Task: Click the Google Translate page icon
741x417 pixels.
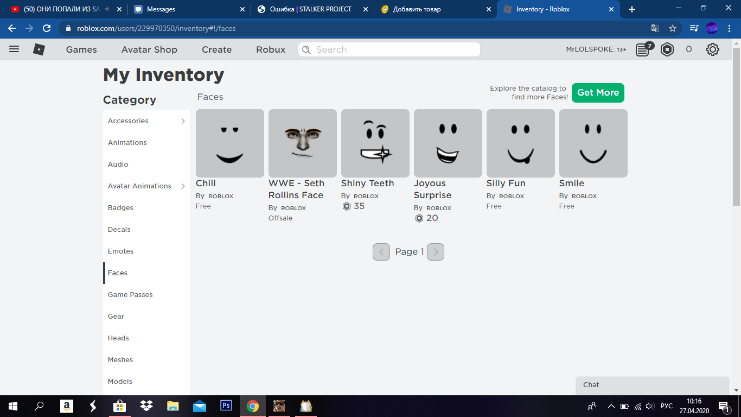Action: [655, 28]
